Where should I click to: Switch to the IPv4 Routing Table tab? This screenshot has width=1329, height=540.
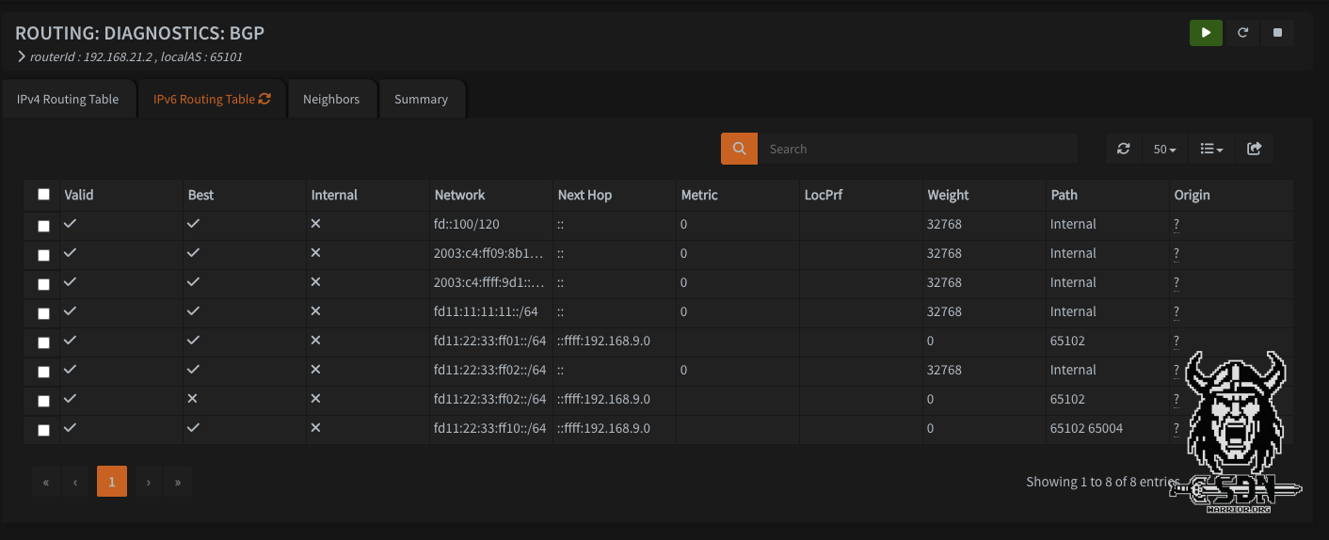click(x=68, y=99)
